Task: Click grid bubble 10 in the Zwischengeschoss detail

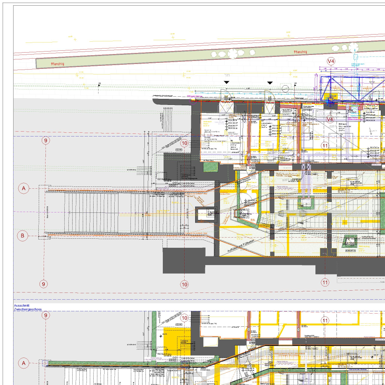Action: pyautogui.click(x=184, y=318)
